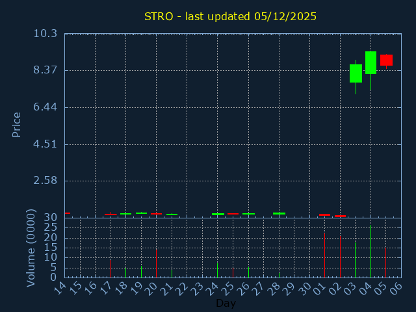This screenshot has height=312, width=416.
Task: Click the red volume bar on day 17
Action: pos(110,268)
